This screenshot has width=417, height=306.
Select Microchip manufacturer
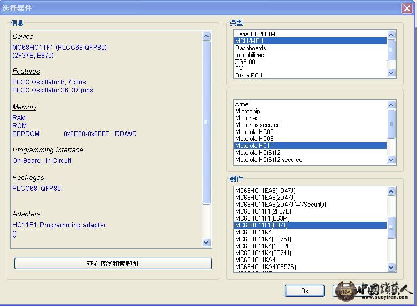pyautogui.click(x=310, y=111)
